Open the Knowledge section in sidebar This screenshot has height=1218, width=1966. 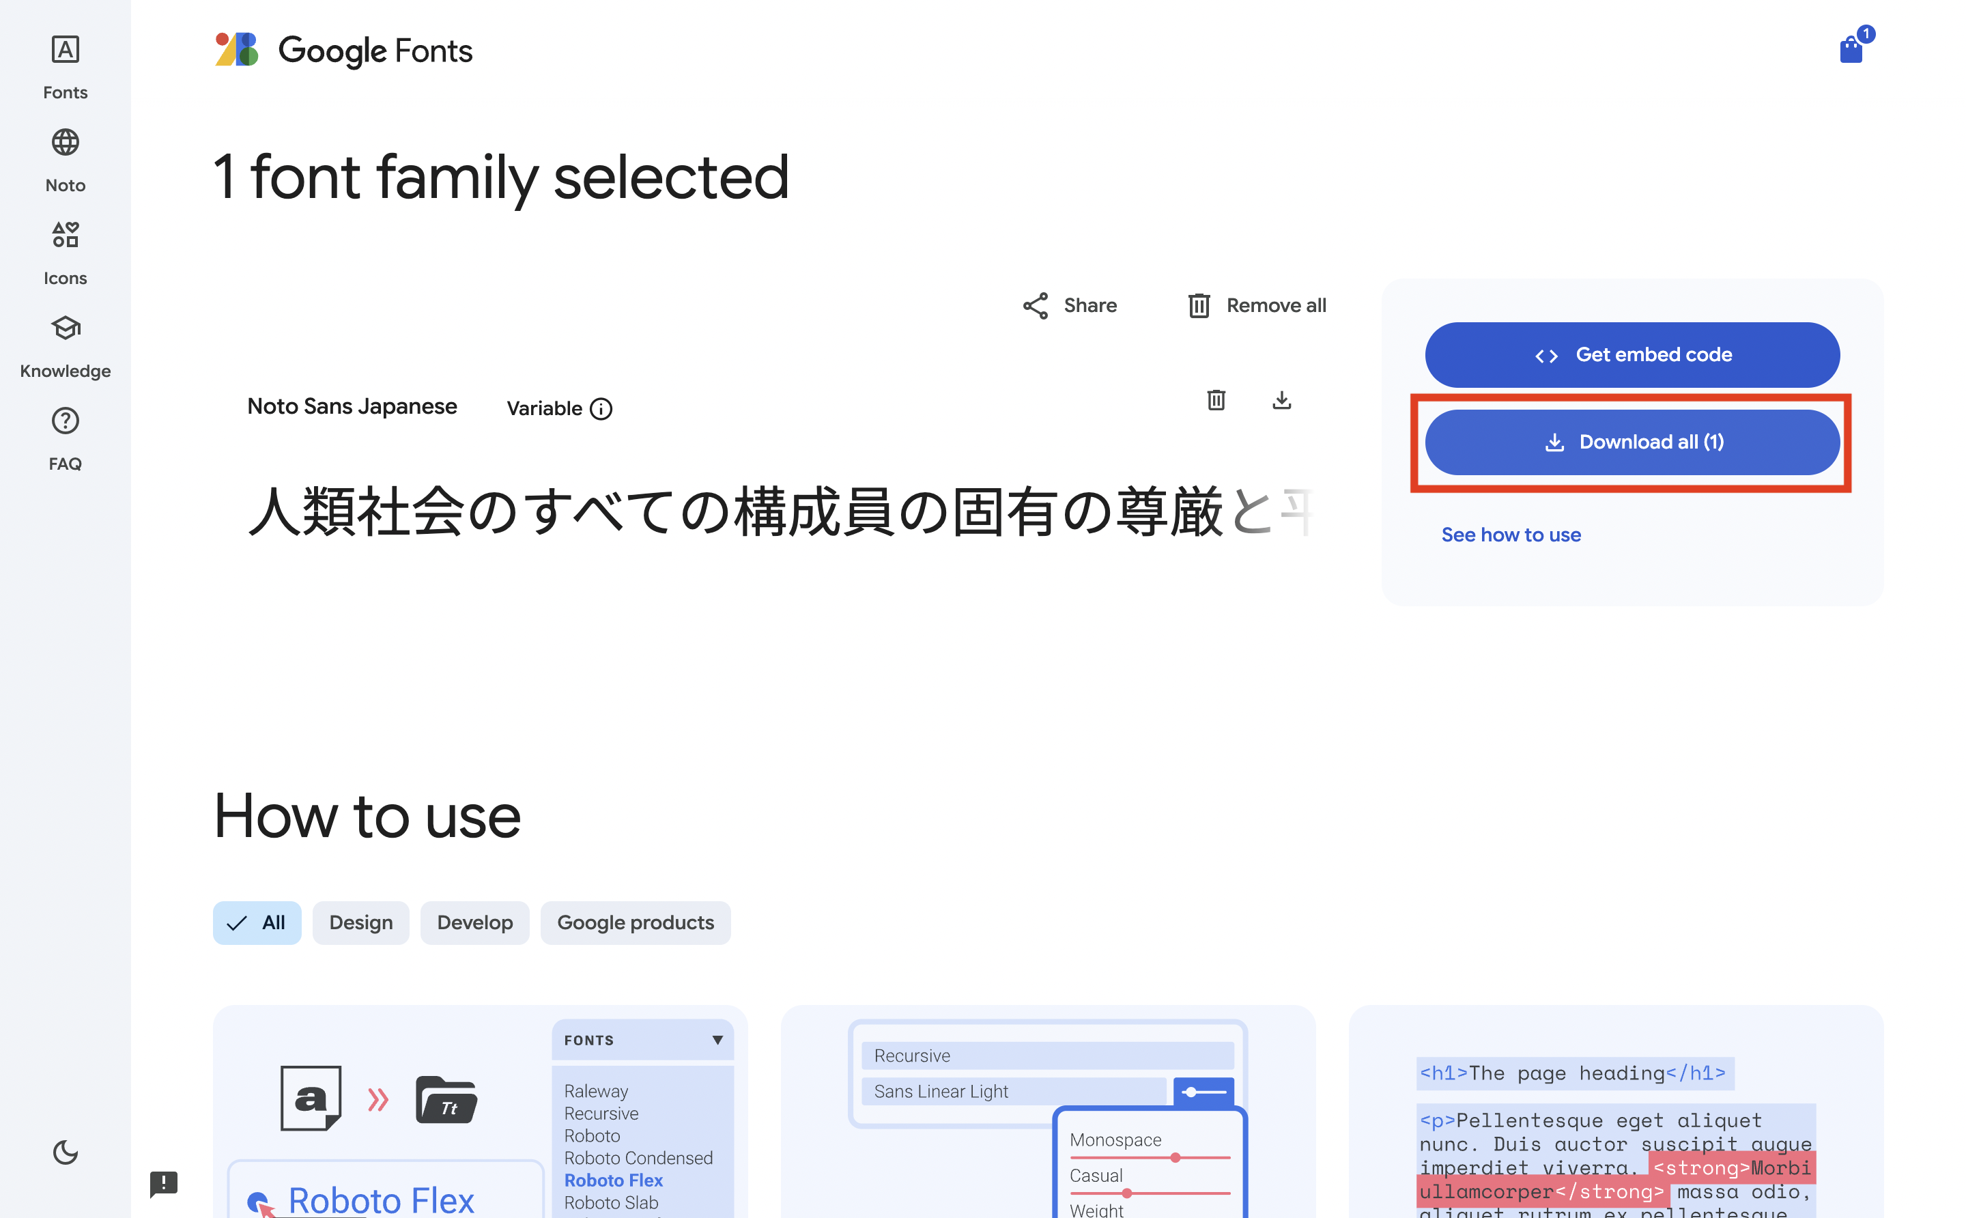(x=66, y=346)
